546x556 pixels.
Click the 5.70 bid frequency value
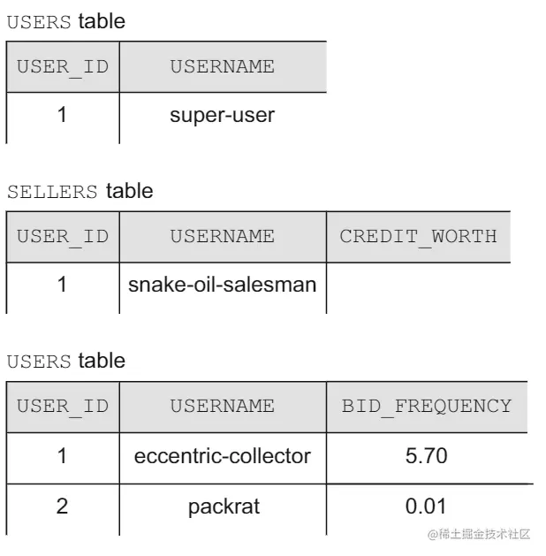(427, 458)
